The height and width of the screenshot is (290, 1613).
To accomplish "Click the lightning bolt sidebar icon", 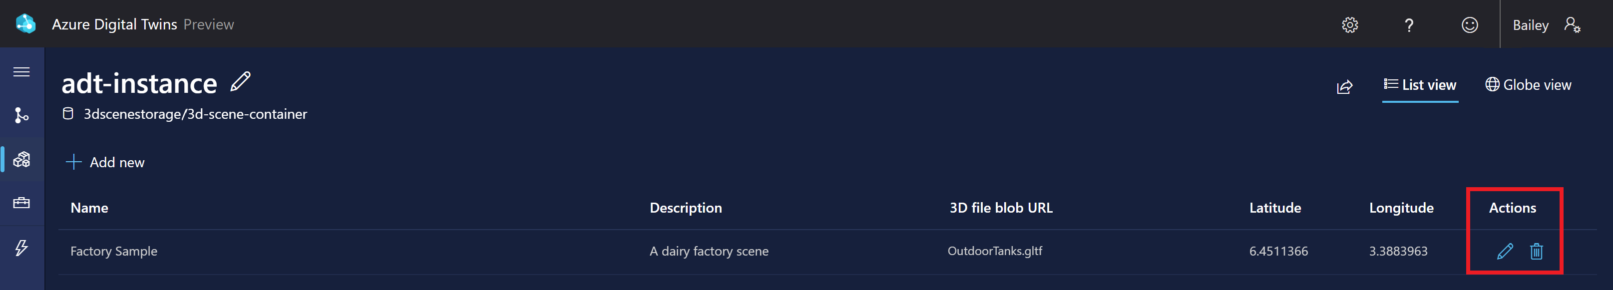I will coord(21,248).
